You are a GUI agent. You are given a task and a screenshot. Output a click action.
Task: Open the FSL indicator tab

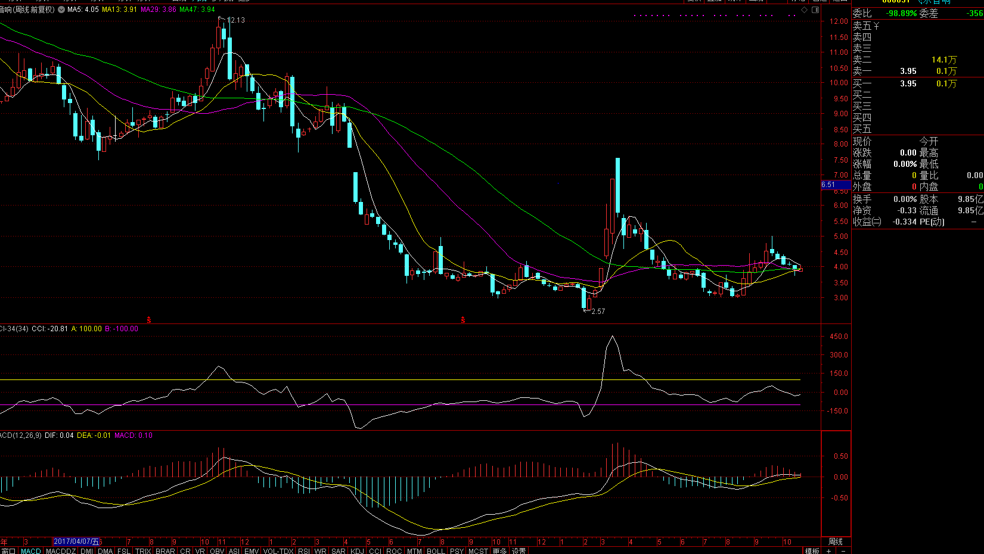pyautogui.click(x=124, y=550)
